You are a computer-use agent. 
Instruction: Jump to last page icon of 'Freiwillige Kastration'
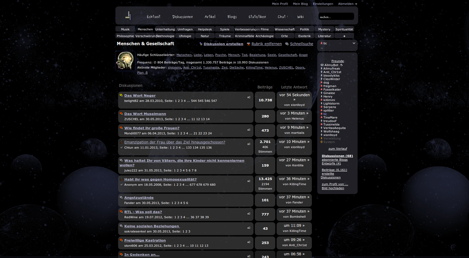point(249,242)
